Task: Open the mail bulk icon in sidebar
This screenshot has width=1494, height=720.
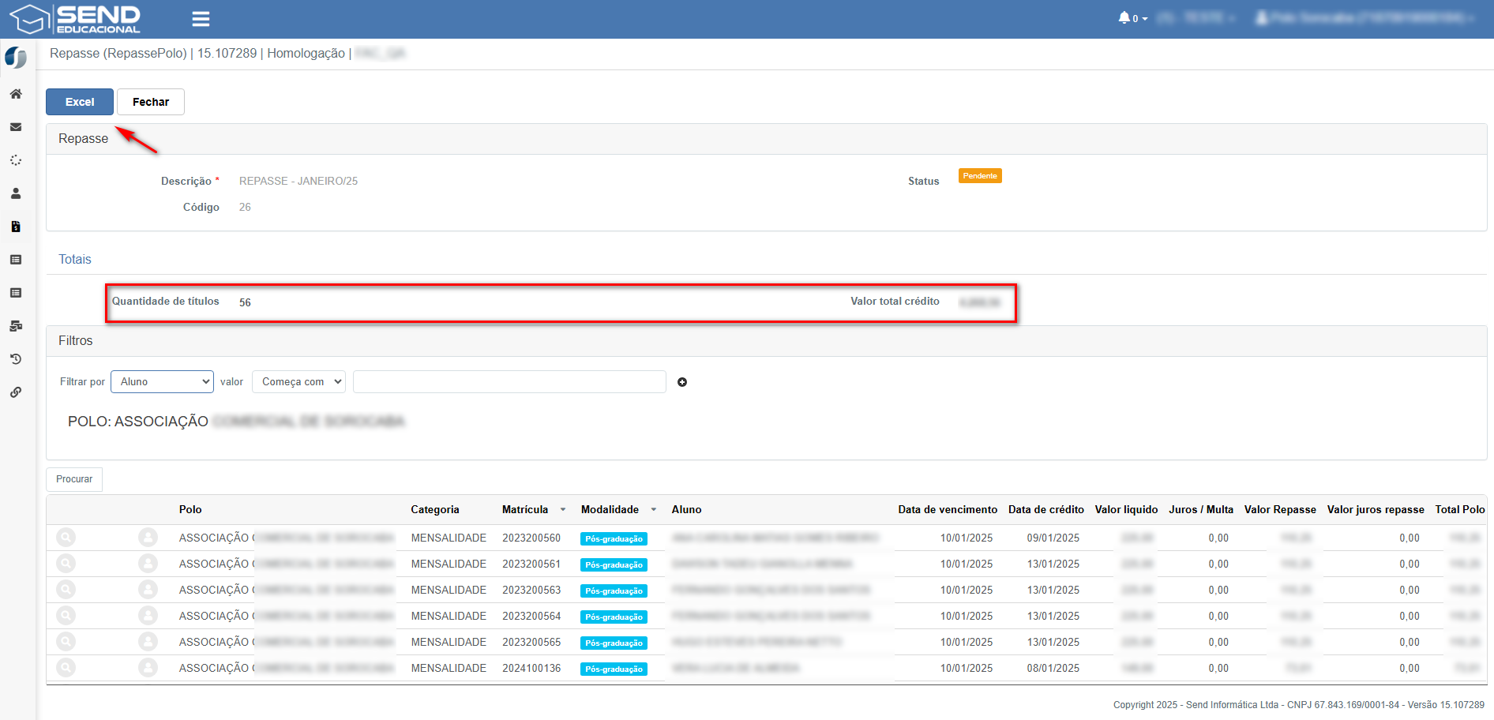Action: pyautogui.click(x=16, y=326)
